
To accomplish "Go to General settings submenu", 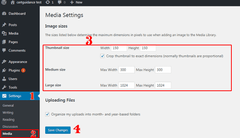I will [x=8, y=105].
